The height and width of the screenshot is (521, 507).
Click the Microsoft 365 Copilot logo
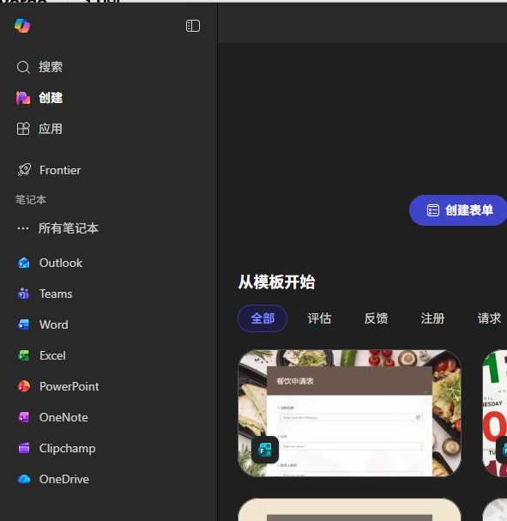pyautogui.click(x=22, y=26)
